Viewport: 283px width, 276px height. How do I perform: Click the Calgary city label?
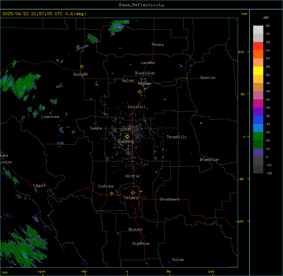[131, 198]
